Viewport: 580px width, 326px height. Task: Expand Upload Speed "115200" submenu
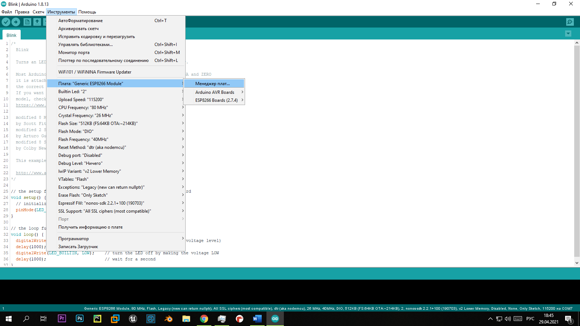(x=116, y=100)
